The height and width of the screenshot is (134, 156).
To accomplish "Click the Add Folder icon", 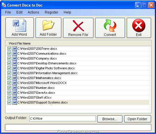I will tap(48, 25).
